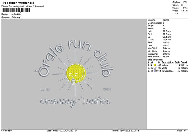Click the 'Powder Blue' description text
Image resolution: width=189 pixels, height=133 pixels.
(x=168, y=71)
